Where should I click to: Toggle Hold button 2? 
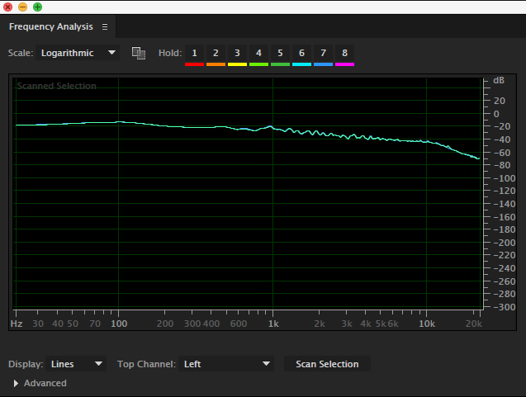pos(216,55)
